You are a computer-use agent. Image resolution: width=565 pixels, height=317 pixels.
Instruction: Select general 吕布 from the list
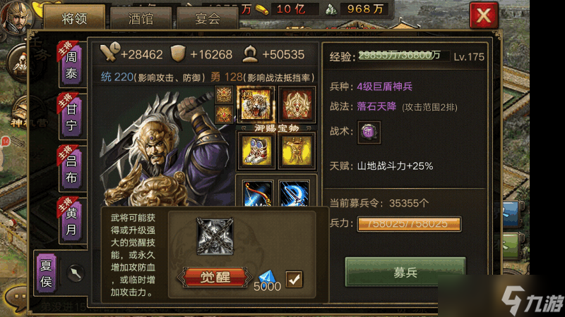pos(71,169)
